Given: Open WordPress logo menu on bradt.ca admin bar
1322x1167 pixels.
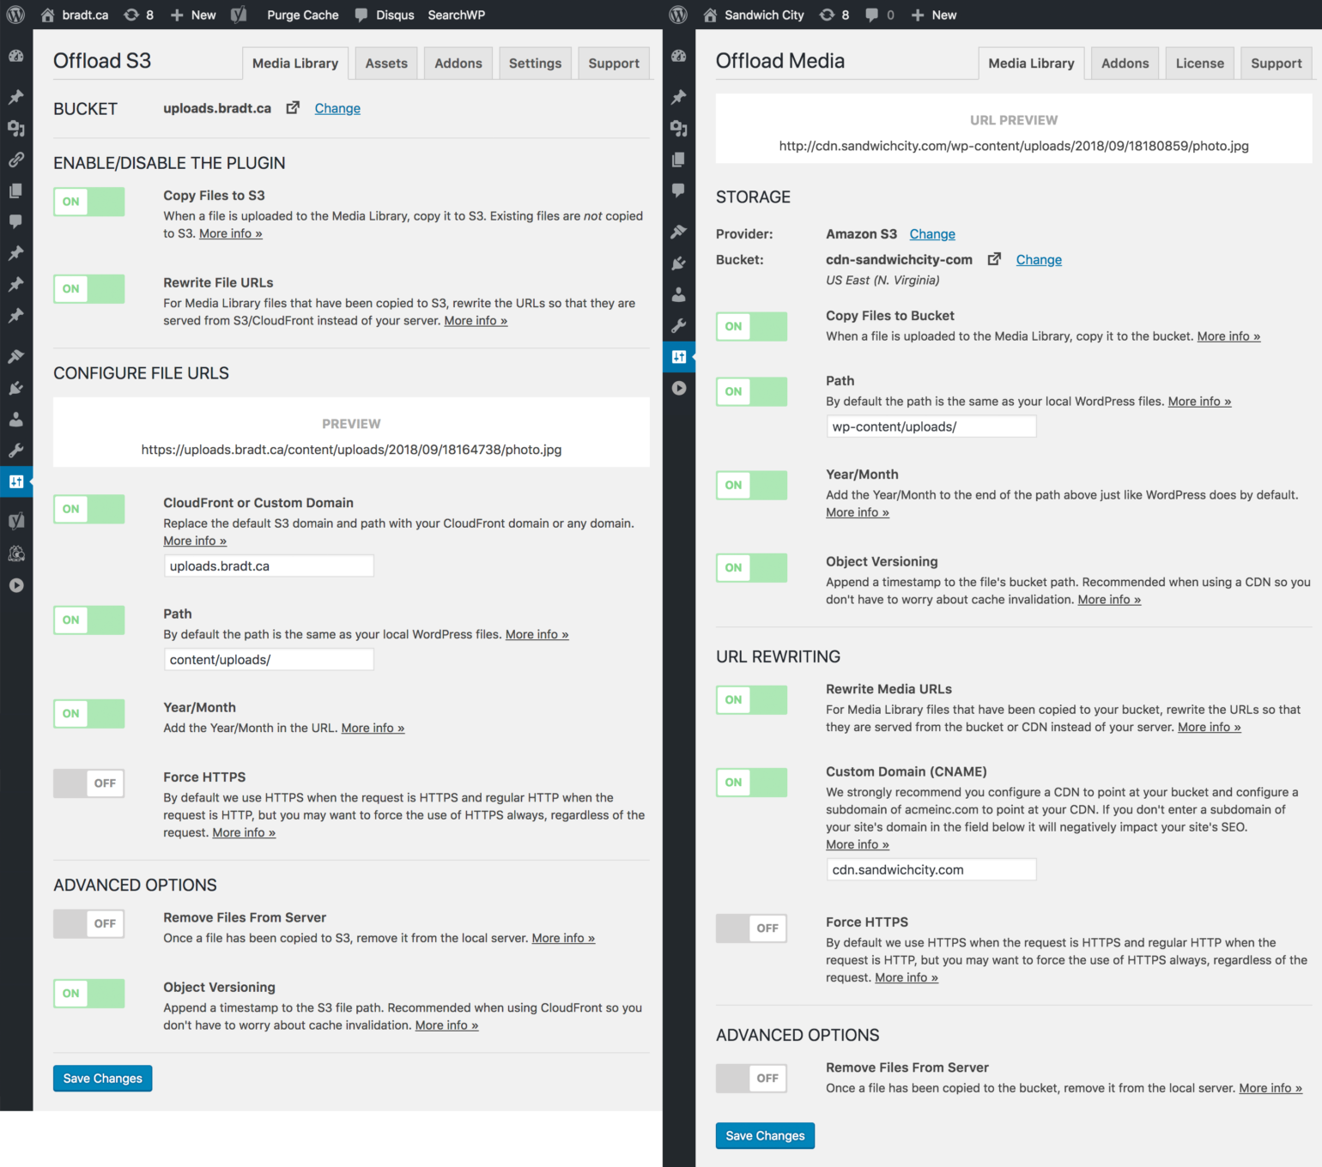Looking at the screenshot, I should pyautogui.click(x=15, y=15).
